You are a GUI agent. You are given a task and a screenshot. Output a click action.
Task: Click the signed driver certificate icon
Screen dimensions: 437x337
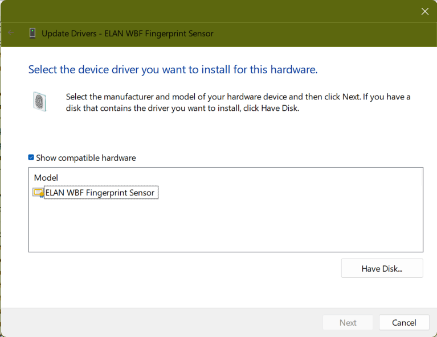[x=39, y=193]
